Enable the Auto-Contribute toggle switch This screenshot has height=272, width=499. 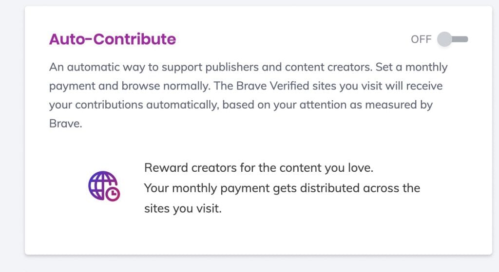[452, 39]
